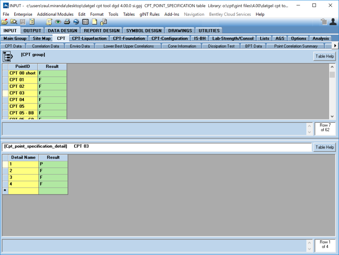
Task: Open the Additional Modules menu
Action: (x=55, y=14)
